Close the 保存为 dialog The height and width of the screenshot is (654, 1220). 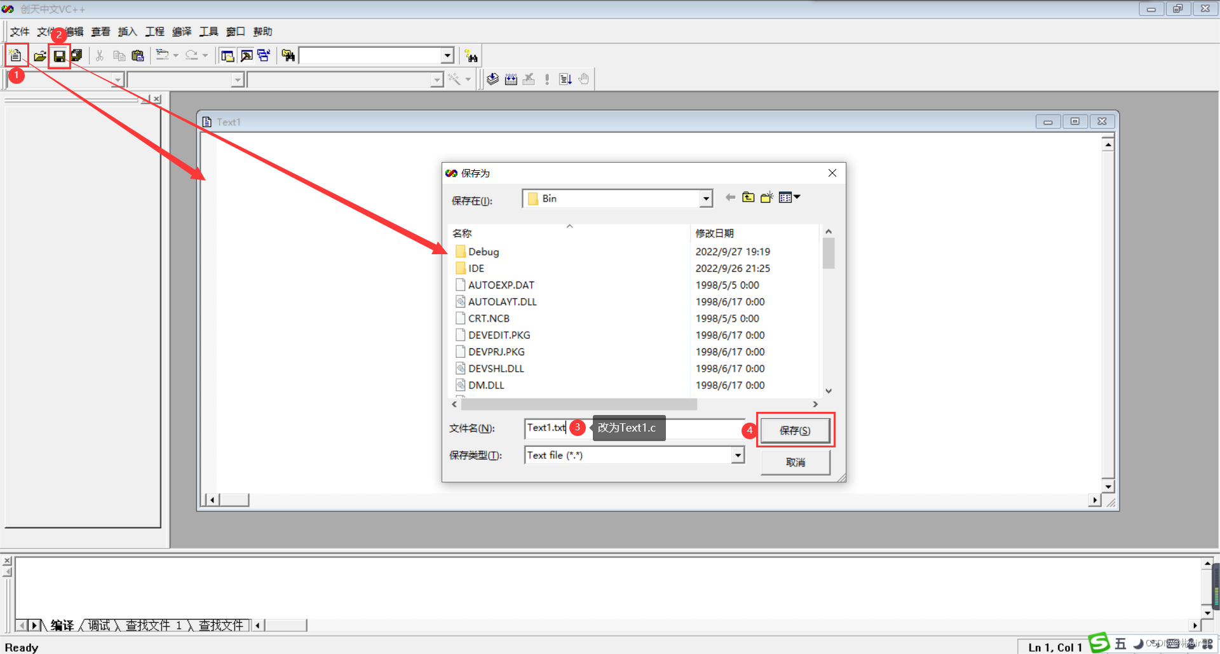[x=832, y=173]
